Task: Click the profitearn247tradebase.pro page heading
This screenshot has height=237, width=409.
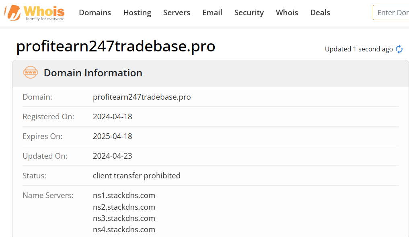Action: 116,46
